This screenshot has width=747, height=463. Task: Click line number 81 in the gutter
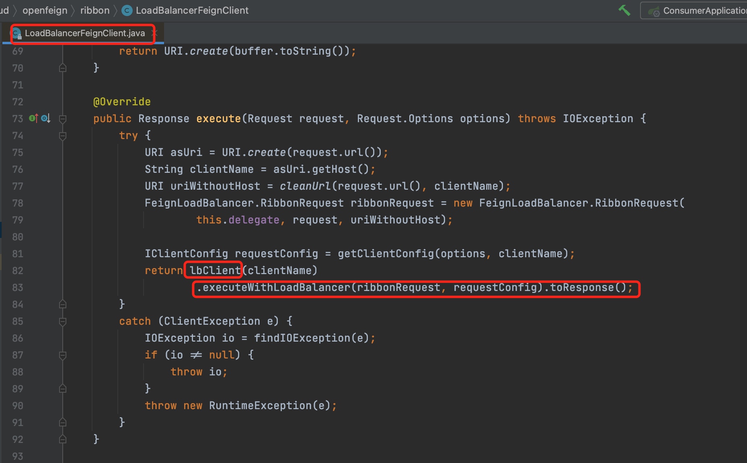[18, 254]
